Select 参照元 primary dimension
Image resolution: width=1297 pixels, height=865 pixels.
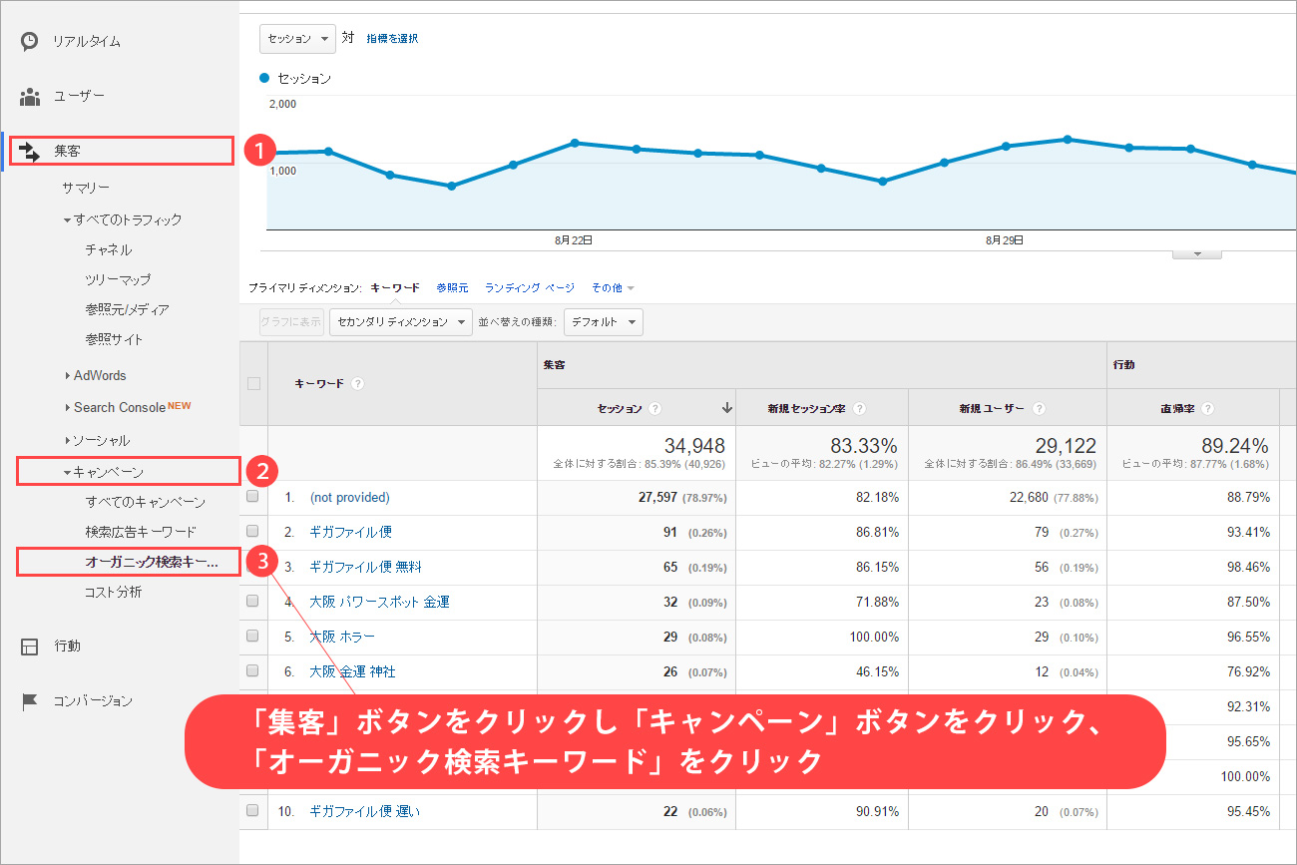452,287
